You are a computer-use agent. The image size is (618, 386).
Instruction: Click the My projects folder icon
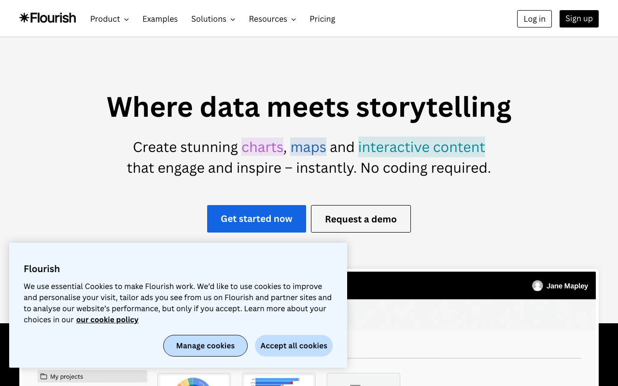(44, 376)
